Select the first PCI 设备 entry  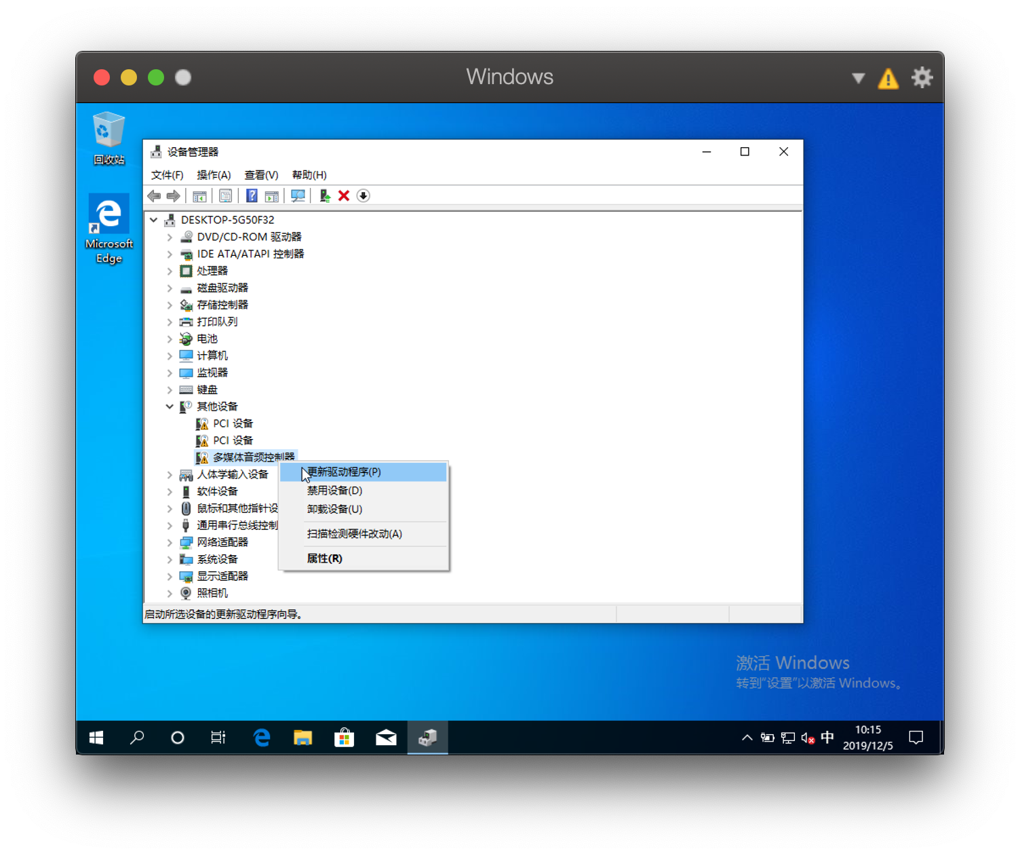pos(233,423)
